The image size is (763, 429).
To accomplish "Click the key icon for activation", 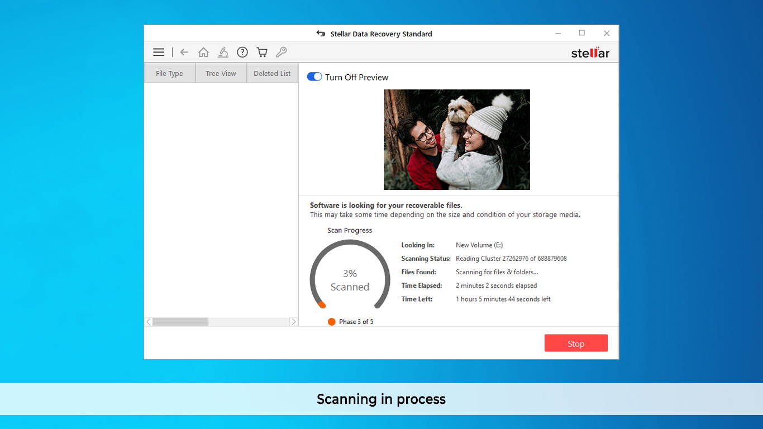I will point(282,51).
